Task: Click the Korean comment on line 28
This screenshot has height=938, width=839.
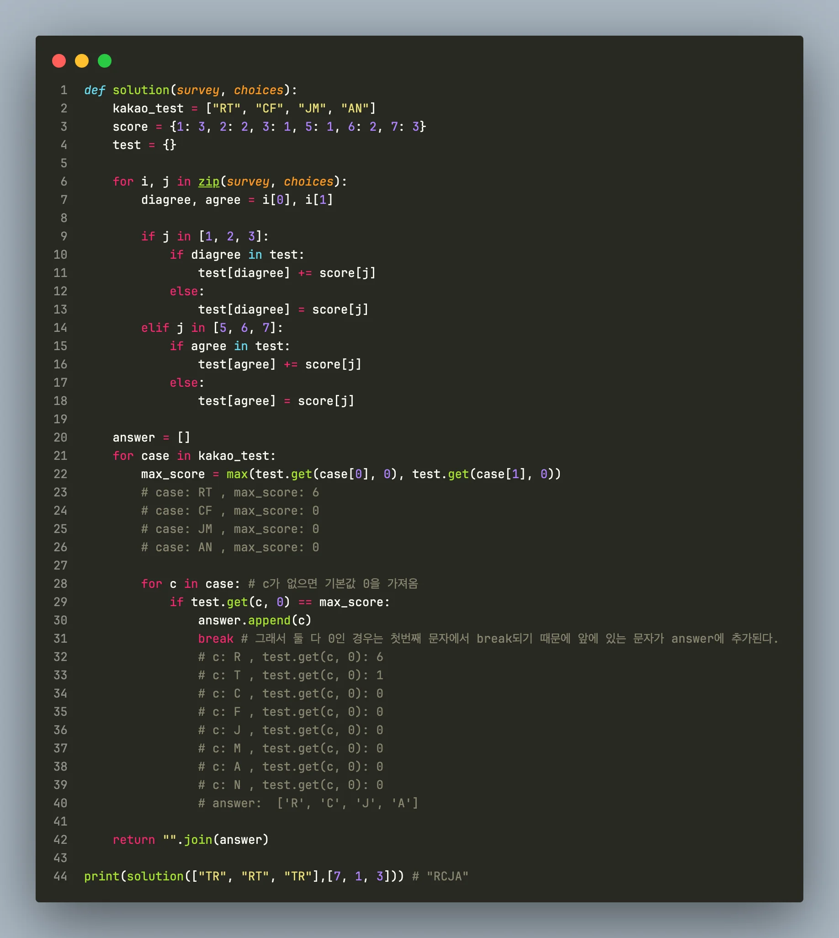Action: pyautogui.click(x=333, y=584)
